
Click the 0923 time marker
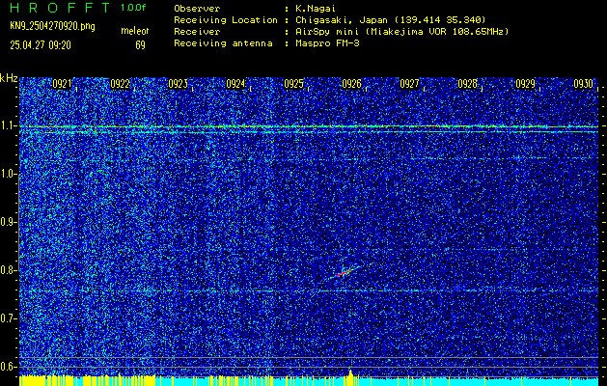[x=178, y=84]
